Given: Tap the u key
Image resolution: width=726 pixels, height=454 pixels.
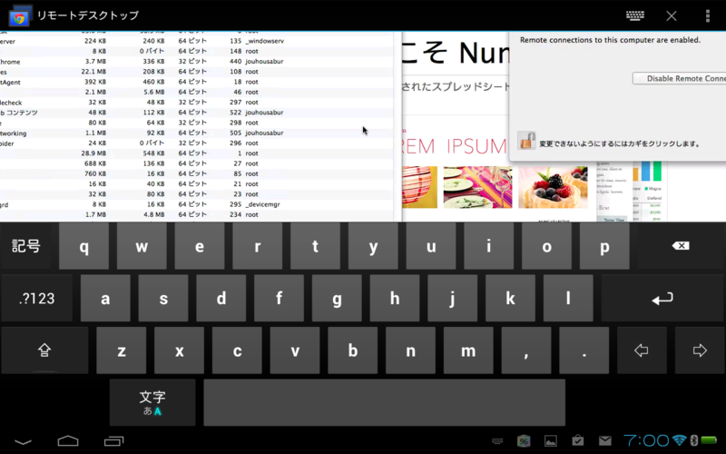Looking at the screenshot, I should [431, 246].
